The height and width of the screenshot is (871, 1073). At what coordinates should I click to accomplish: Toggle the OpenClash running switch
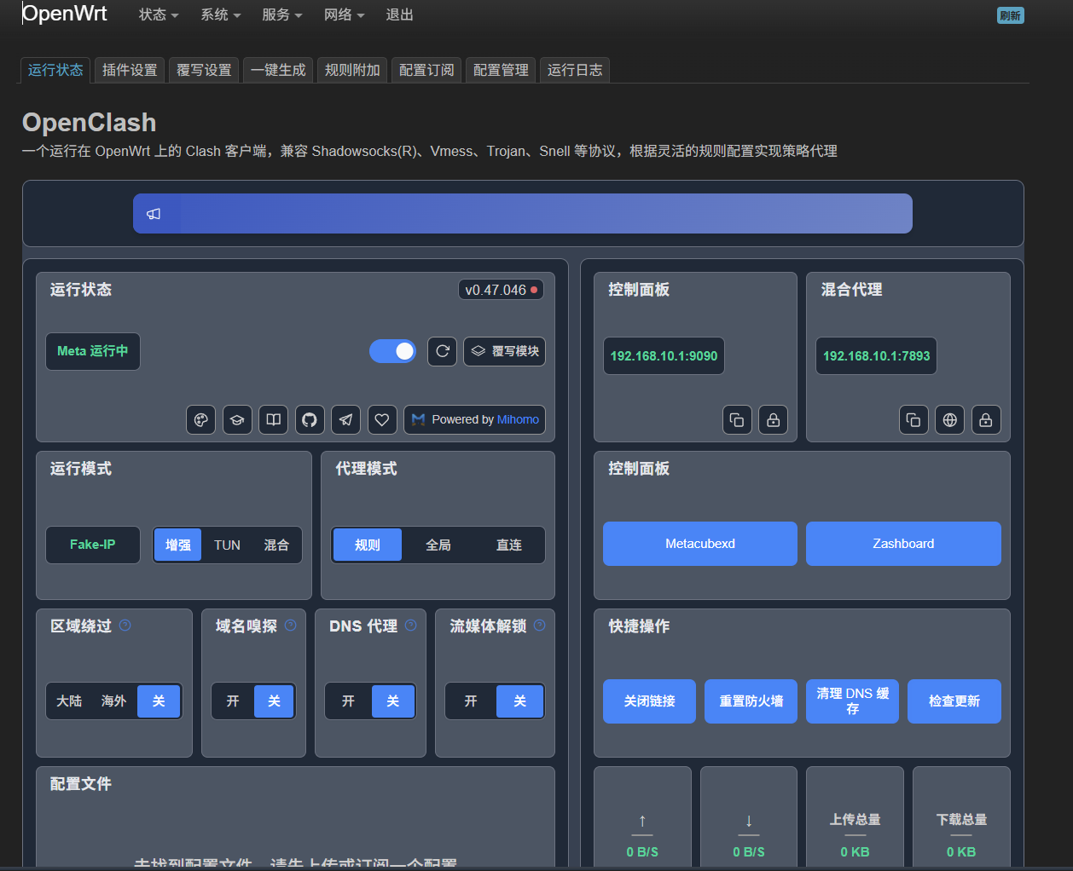pos(392,351)
